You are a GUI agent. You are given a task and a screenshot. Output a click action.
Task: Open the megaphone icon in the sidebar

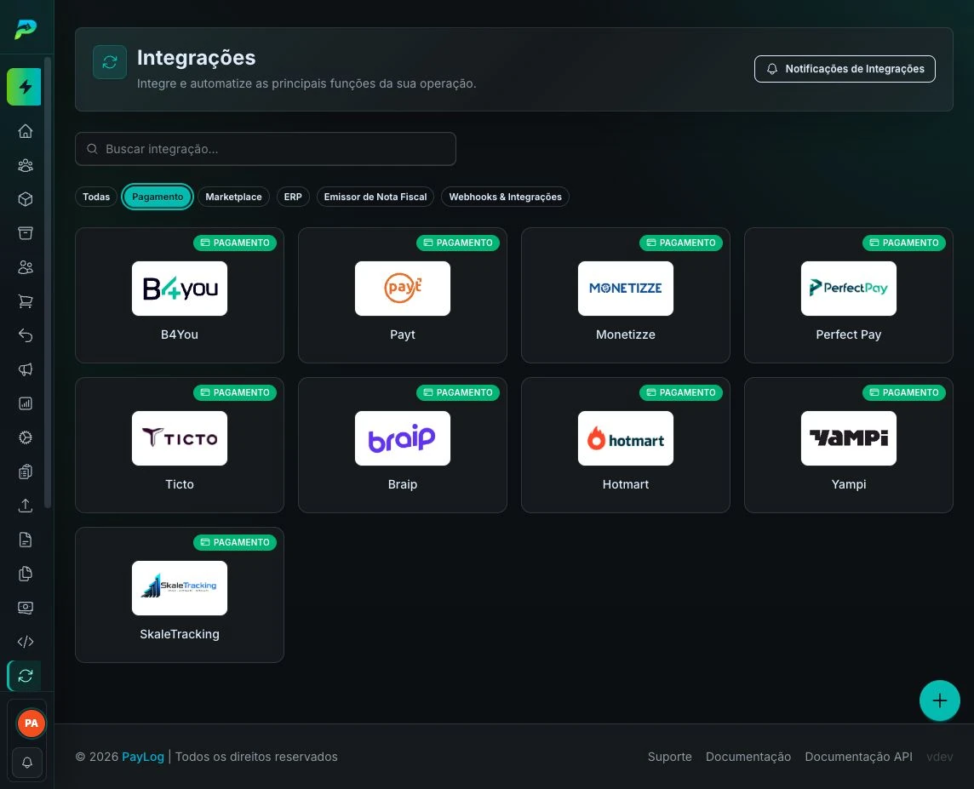(x=26, y=369)
